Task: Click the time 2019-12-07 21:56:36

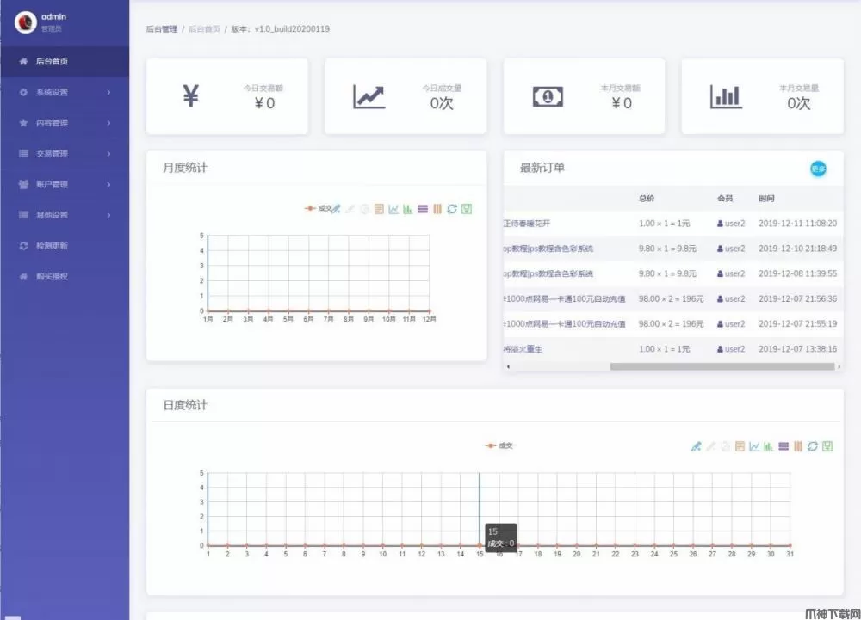Action: pos(798,298)
